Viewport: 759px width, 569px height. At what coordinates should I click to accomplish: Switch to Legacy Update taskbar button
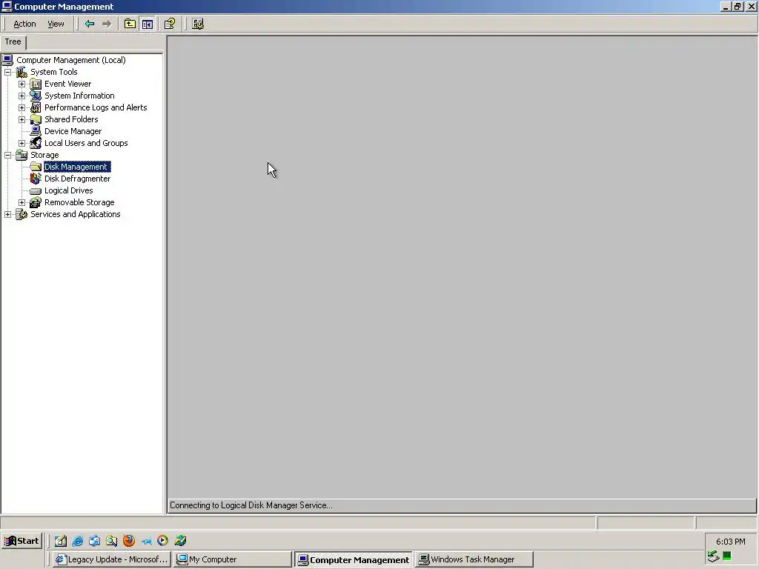pos(111,560)
